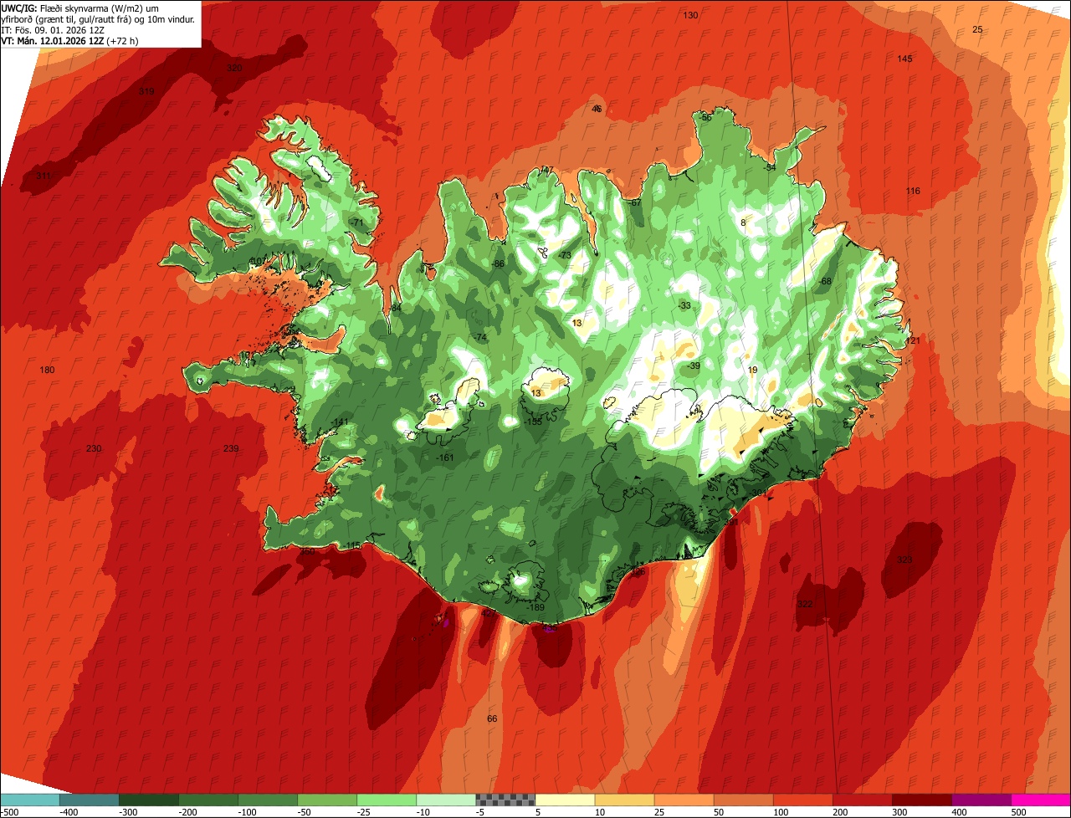Click the map value 320 northwest of Iceland
The image size is (1071, 818).
pos(234,68)
